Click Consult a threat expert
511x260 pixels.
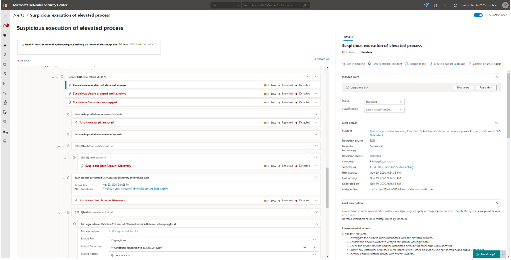(x=485, y=64)
